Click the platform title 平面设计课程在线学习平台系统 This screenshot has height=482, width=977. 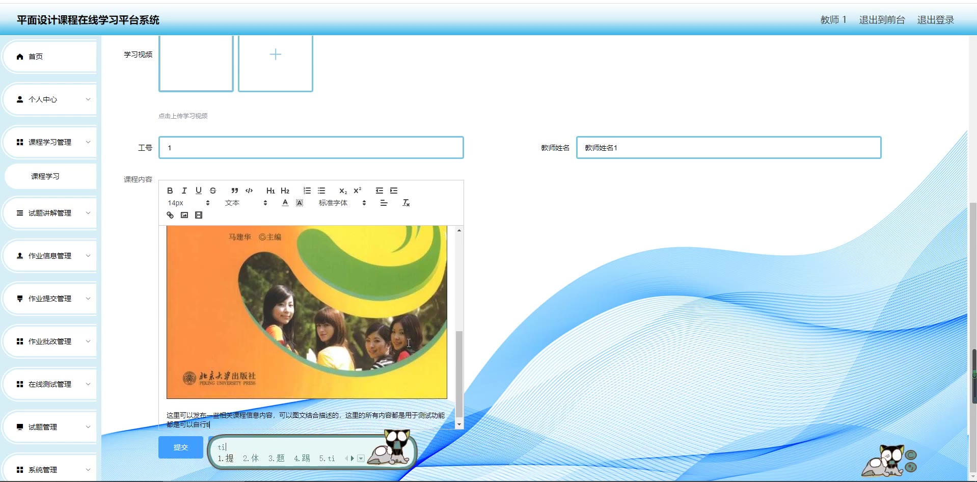click(88, 20)
